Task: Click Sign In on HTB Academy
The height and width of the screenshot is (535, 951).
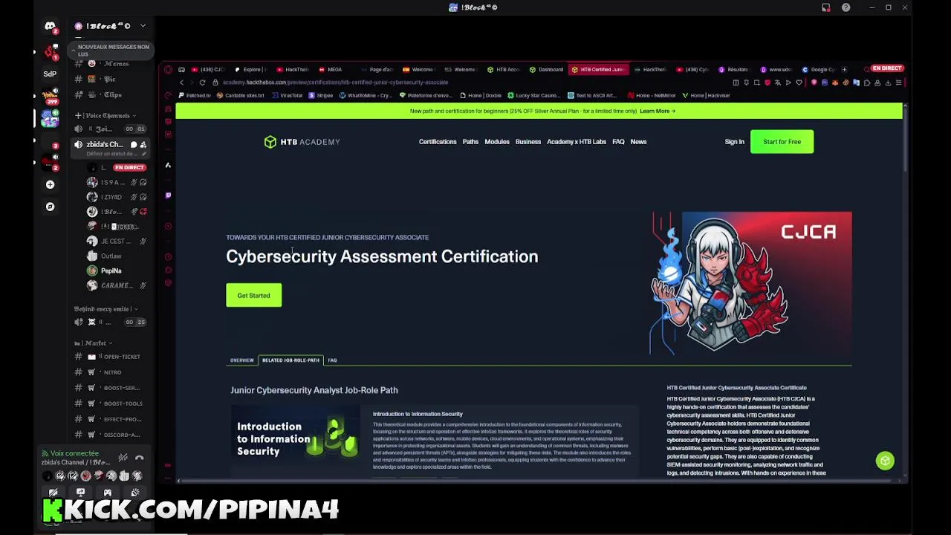Action: click(734, 142)
